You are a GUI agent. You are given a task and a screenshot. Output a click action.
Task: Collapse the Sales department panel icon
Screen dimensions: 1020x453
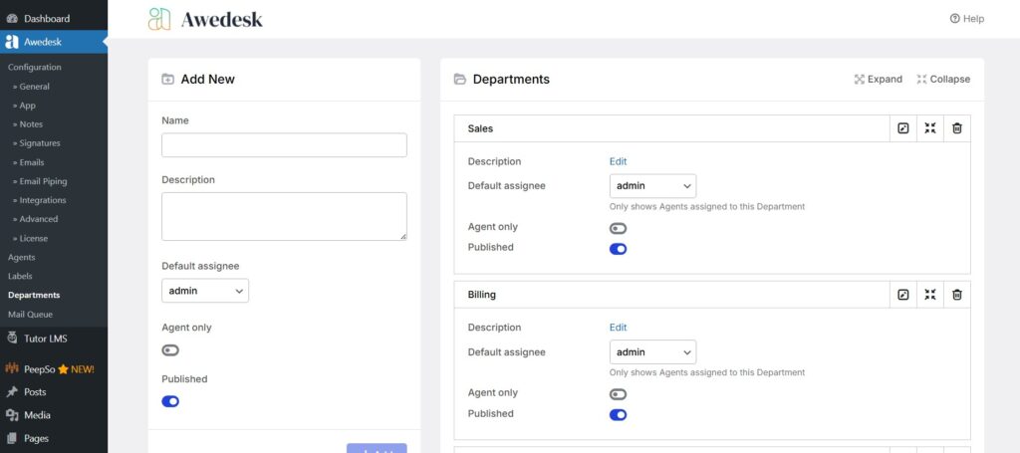930,128
